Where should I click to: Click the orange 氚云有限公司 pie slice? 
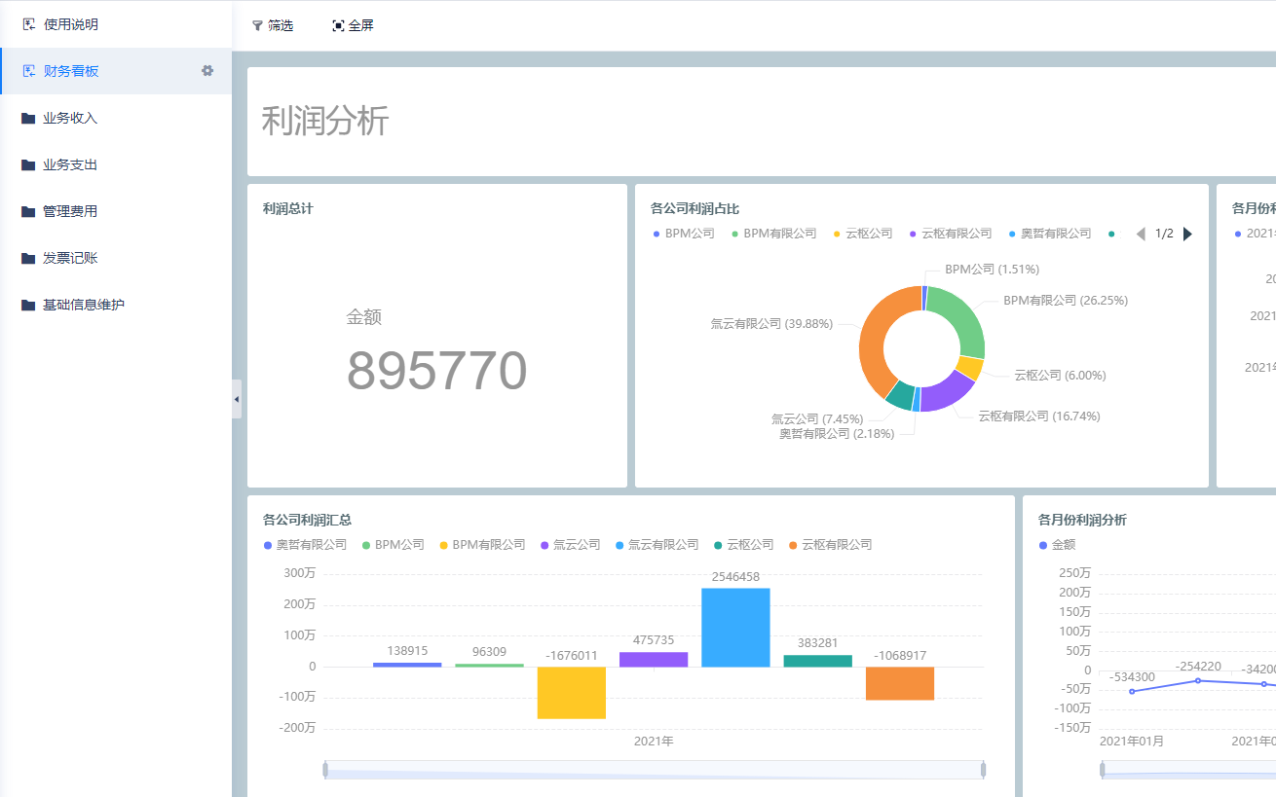click(873, 338)
